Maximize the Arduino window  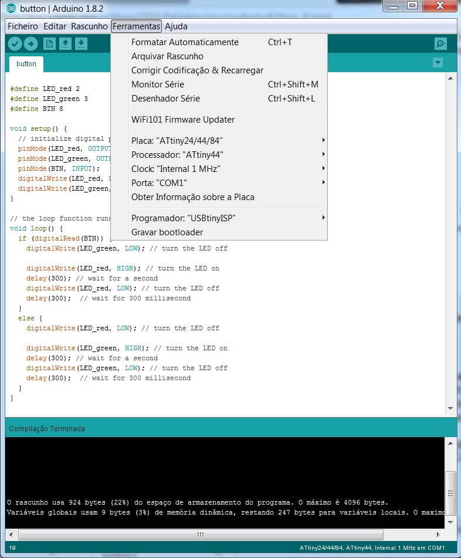(412, 6)
